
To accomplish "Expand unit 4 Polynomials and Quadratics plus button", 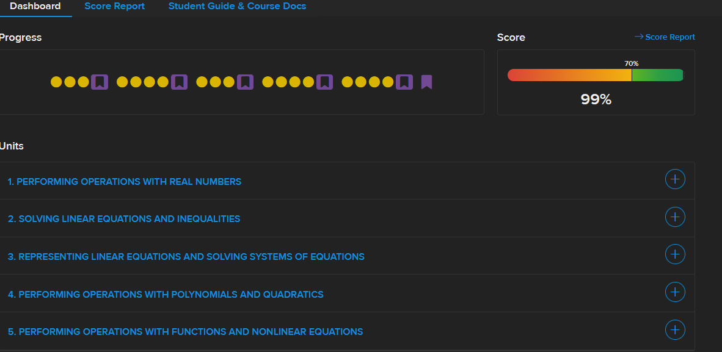I will click(675, 292).
